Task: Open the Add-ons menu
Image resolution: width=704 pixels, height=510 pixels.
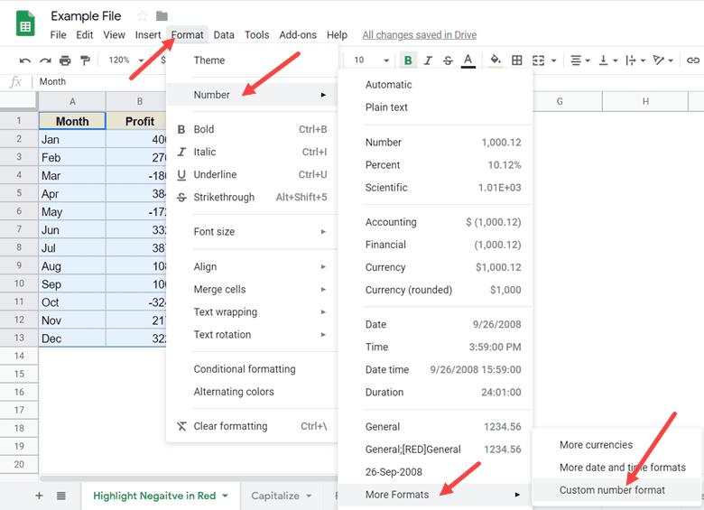Action: tap(298, 35)
